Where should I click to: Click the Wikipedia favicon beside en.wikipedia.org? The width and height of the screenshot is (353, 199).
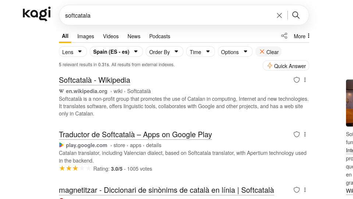[61, 91]
